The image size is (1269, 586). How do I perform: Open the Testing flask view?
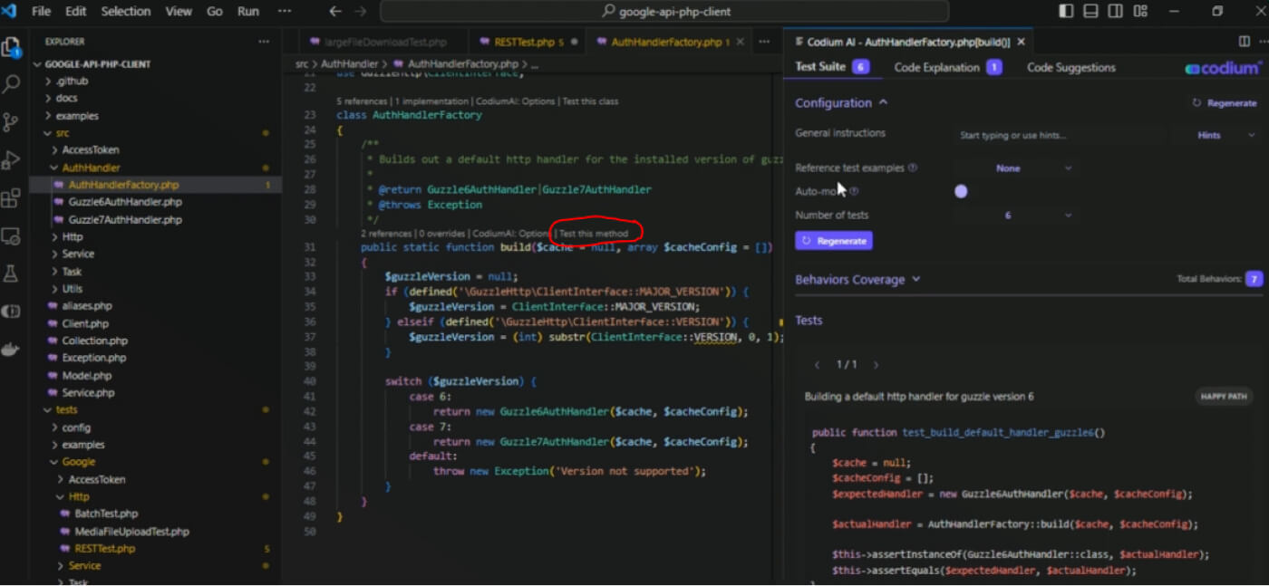pos(12,274)
